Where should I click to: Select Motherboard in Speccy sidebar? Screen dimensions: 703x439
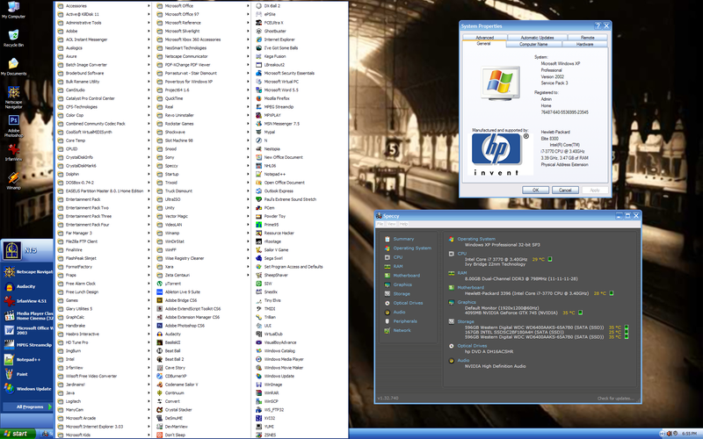tap(406, 276)
